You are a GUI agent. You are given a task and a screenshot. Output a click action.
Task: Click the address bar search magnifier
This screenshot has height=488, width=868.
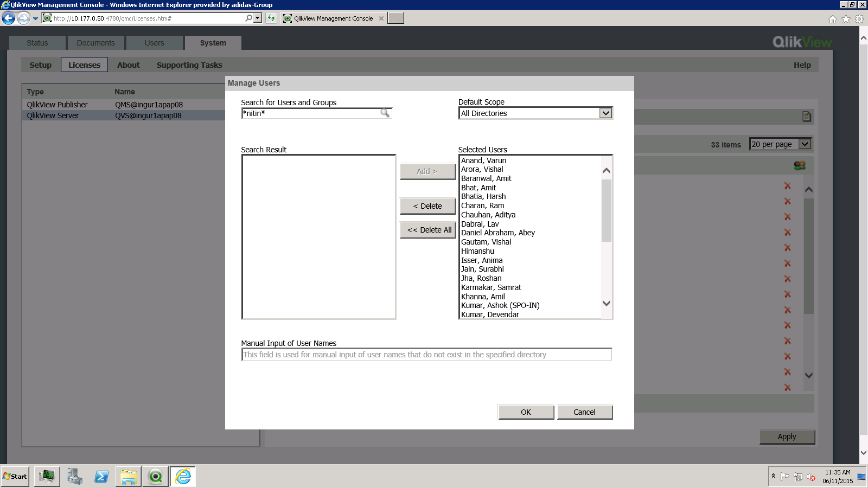pyautogui.click(x=248, y=18)
